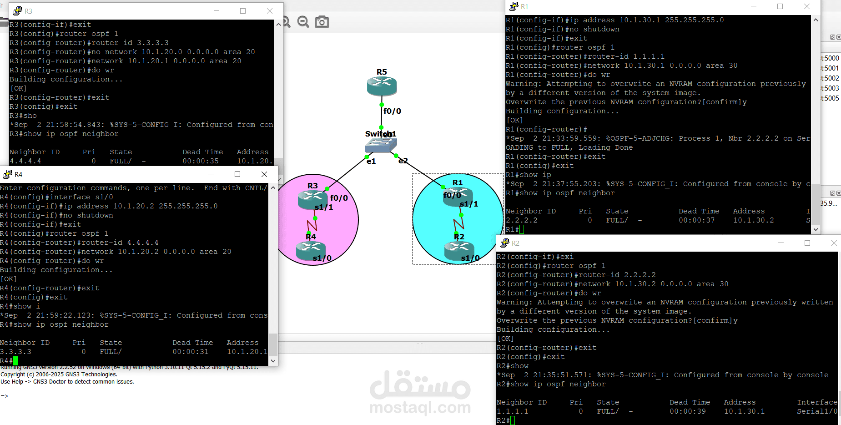Viewport: 841px width, 425px height.
Task: Click port entry t:5000 in right panel
Action: click(x=830, y=58)
